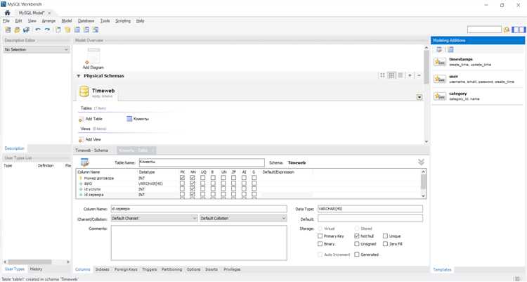Open the Arrange menu

point(48,21)
